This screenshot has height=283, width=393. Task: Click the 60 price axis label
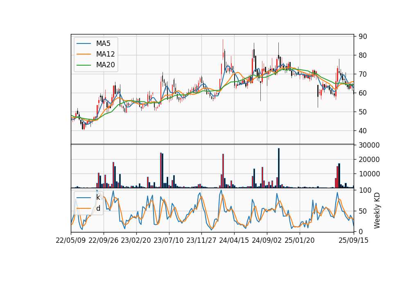click(x=363, y=93)
